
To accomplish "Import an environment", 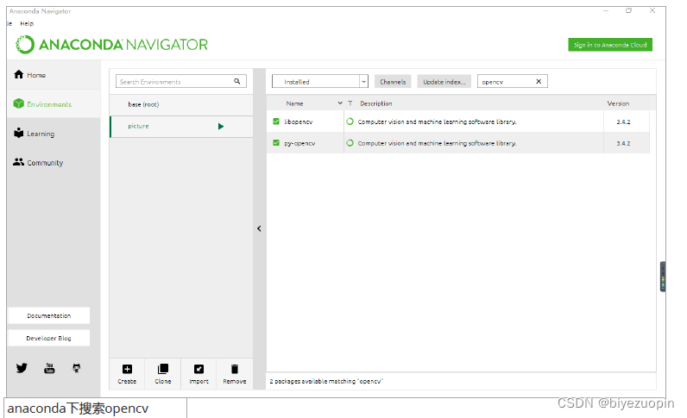I will [199, 374].
